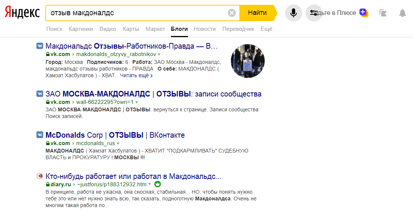Viewport: 413px width, 213px height.
Task: Open the Ещё menu
Action: (x=266, y=29)
